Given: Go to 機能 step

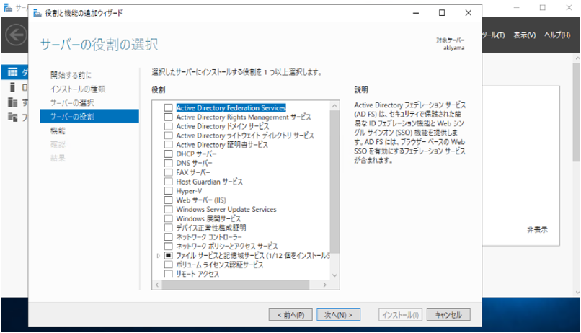Looking at the screenshot, I should 58,130.
